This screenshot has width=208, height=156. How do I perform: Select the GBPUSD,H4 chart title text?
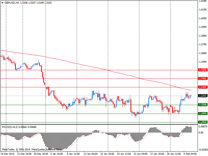tap(12, 3)
